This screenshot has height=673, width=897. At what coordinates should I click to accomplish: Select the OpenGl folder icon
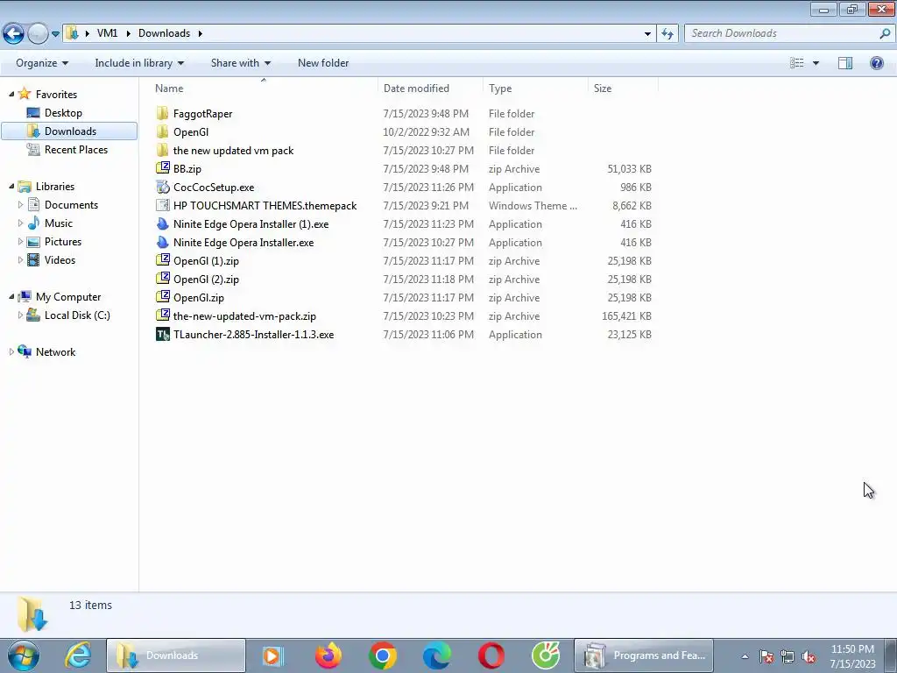(x=162, y=131)
